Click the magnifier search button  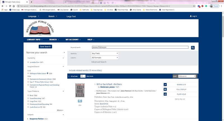pos(193,48)
